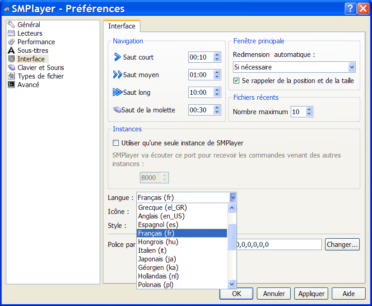Choose Hollandais (nl) language
Screen dimensions: 372x306
182,276
